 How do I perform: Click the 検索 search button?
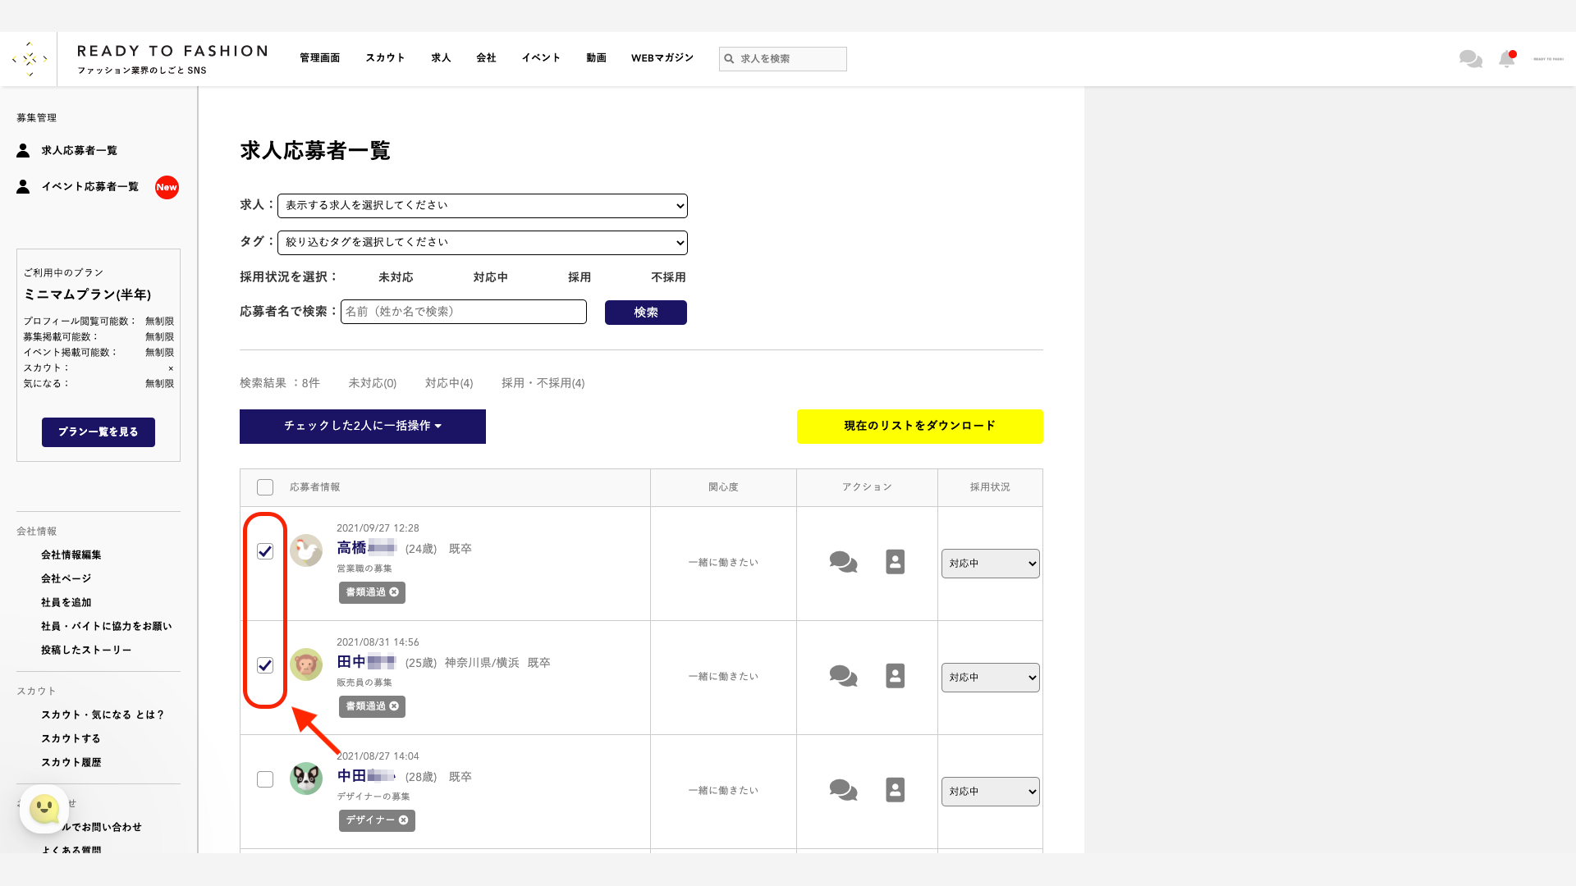tap(645, 313)
